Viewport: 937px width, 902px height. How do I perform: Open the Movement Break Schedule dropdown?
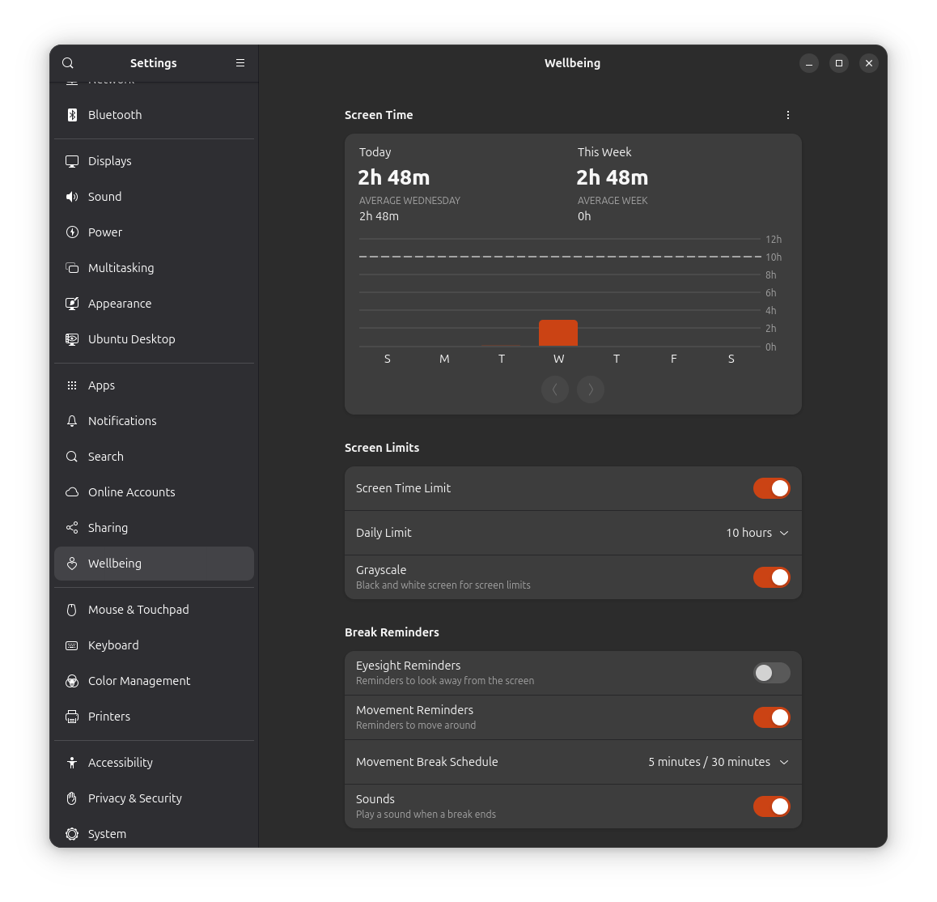[717, 762]
